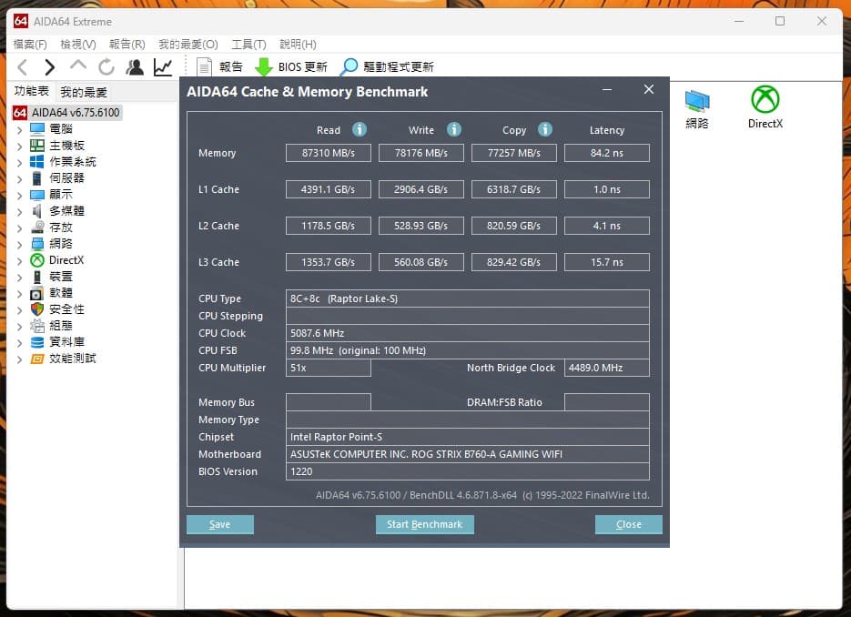
Task: Click the Save button
Action: [220, 524]
